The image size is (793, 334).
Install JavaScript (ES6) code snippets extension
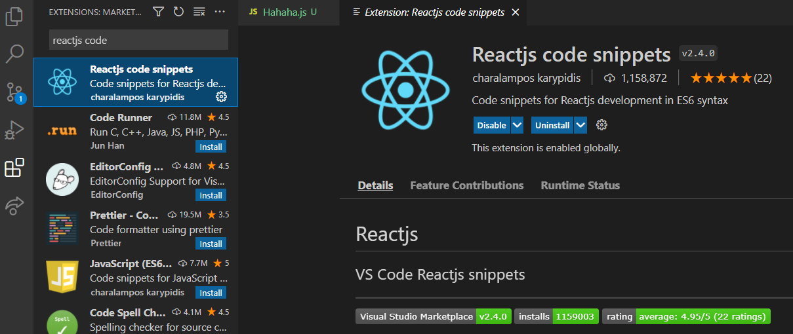click(x=211, y=293)
